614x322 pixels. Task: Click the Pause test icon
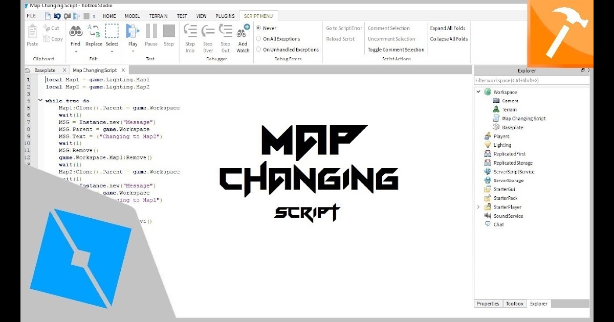click(151, 31)
